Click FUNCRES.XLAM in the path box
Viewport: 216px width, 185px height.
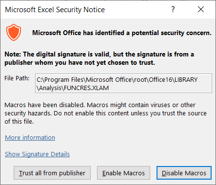(x=86, y=88)
